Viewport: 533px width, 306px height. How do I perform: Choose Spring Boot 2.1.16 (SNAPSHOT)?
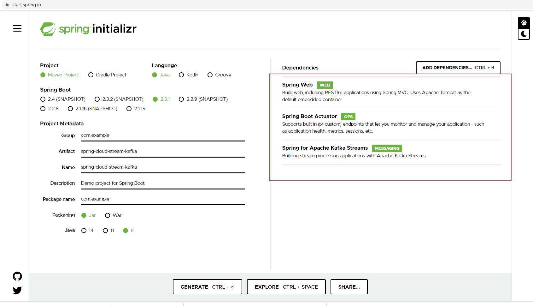point(92,109)
